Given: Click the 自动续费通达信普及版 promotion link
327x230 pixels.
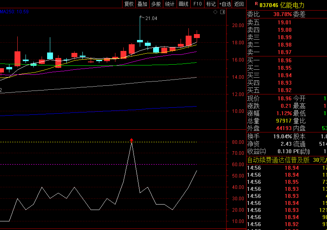Looking at the screenshot, I should [x=278, y=160].
